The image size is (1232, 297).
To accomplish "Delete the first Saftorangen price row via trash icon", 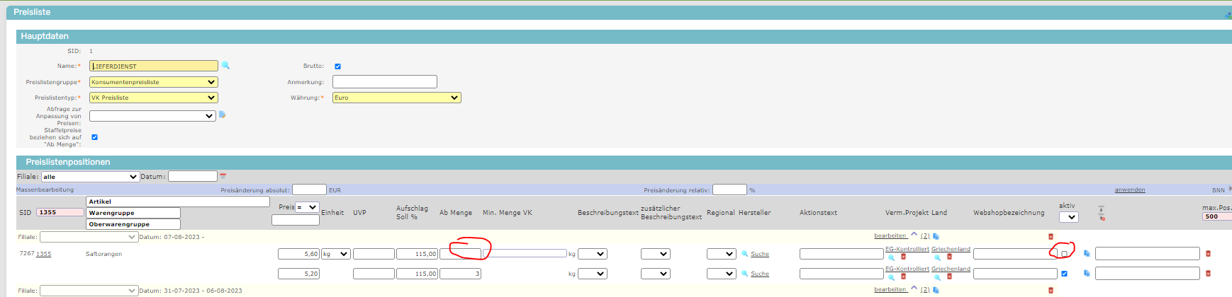I will [x=1208, y=253].
